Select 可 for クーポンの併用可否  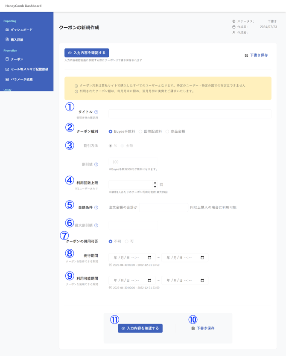tap(126, 241)
